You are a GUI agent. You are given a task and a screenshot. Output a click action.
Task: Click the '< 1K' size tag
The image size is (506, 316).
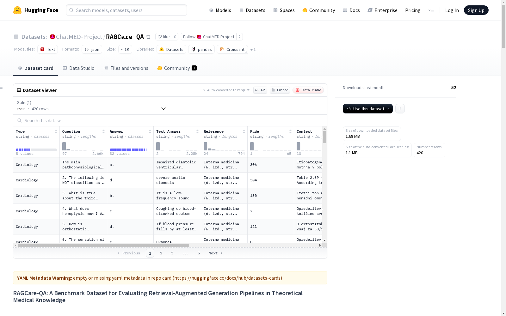coord(125,49)
